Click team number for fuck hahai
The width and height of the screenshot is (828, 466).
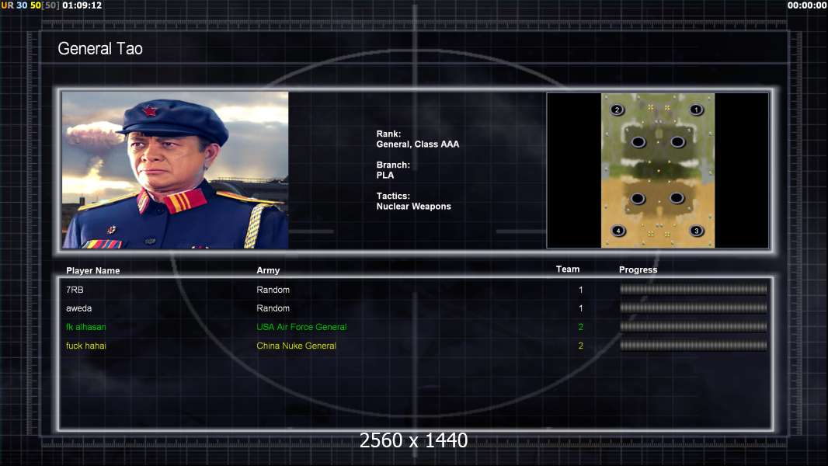pos(580,346)
